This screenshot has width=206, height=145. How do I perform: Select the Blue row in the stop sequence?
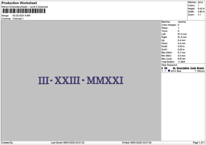[x=183, y=71]
